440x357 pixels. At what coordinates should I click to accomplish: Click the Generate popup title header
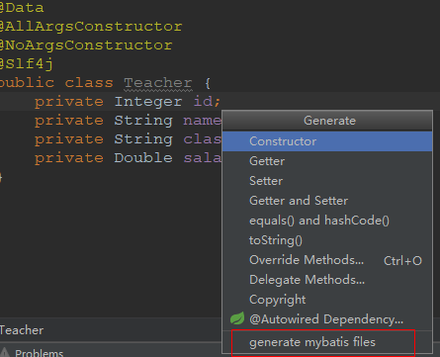point(327,121)
